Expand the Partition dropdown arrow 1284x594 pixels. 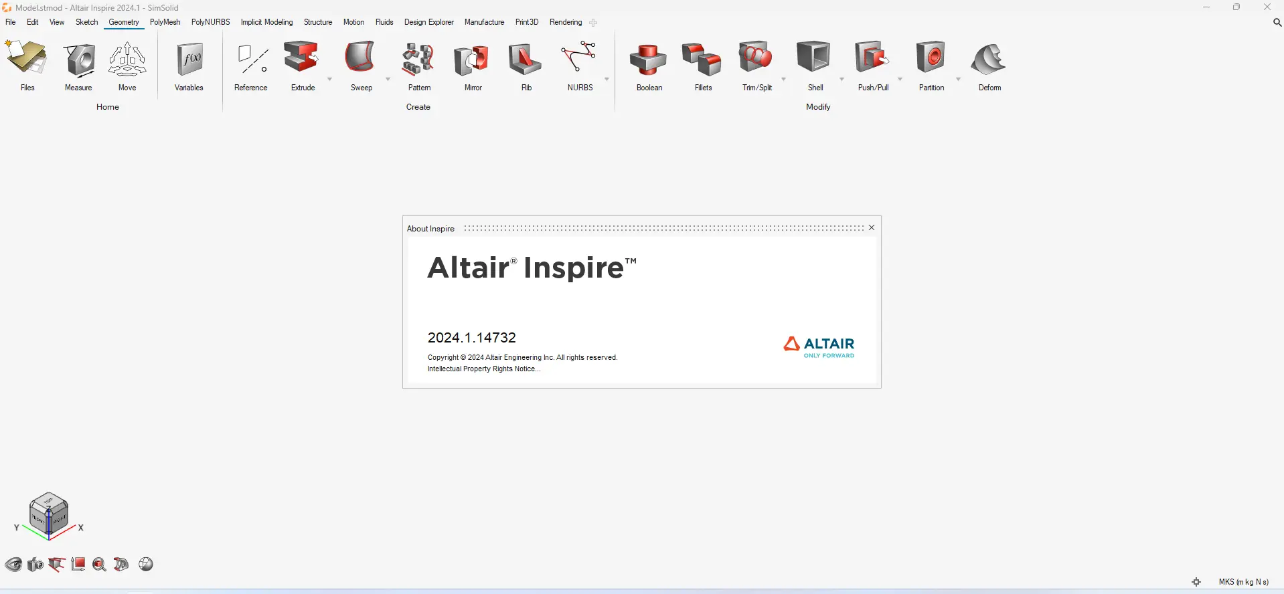pyautogui.click(x=958, y=80)
